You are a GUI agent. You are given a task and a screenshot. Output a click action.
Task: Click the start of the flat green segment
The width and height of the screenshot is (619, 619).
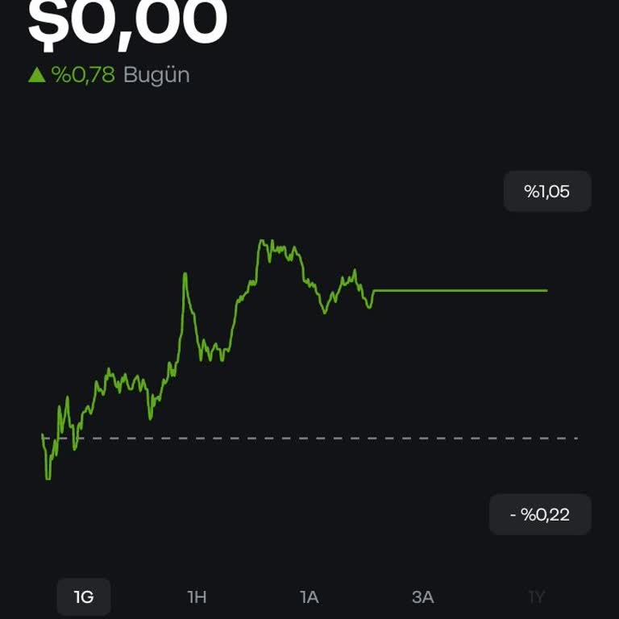(375, 290)
